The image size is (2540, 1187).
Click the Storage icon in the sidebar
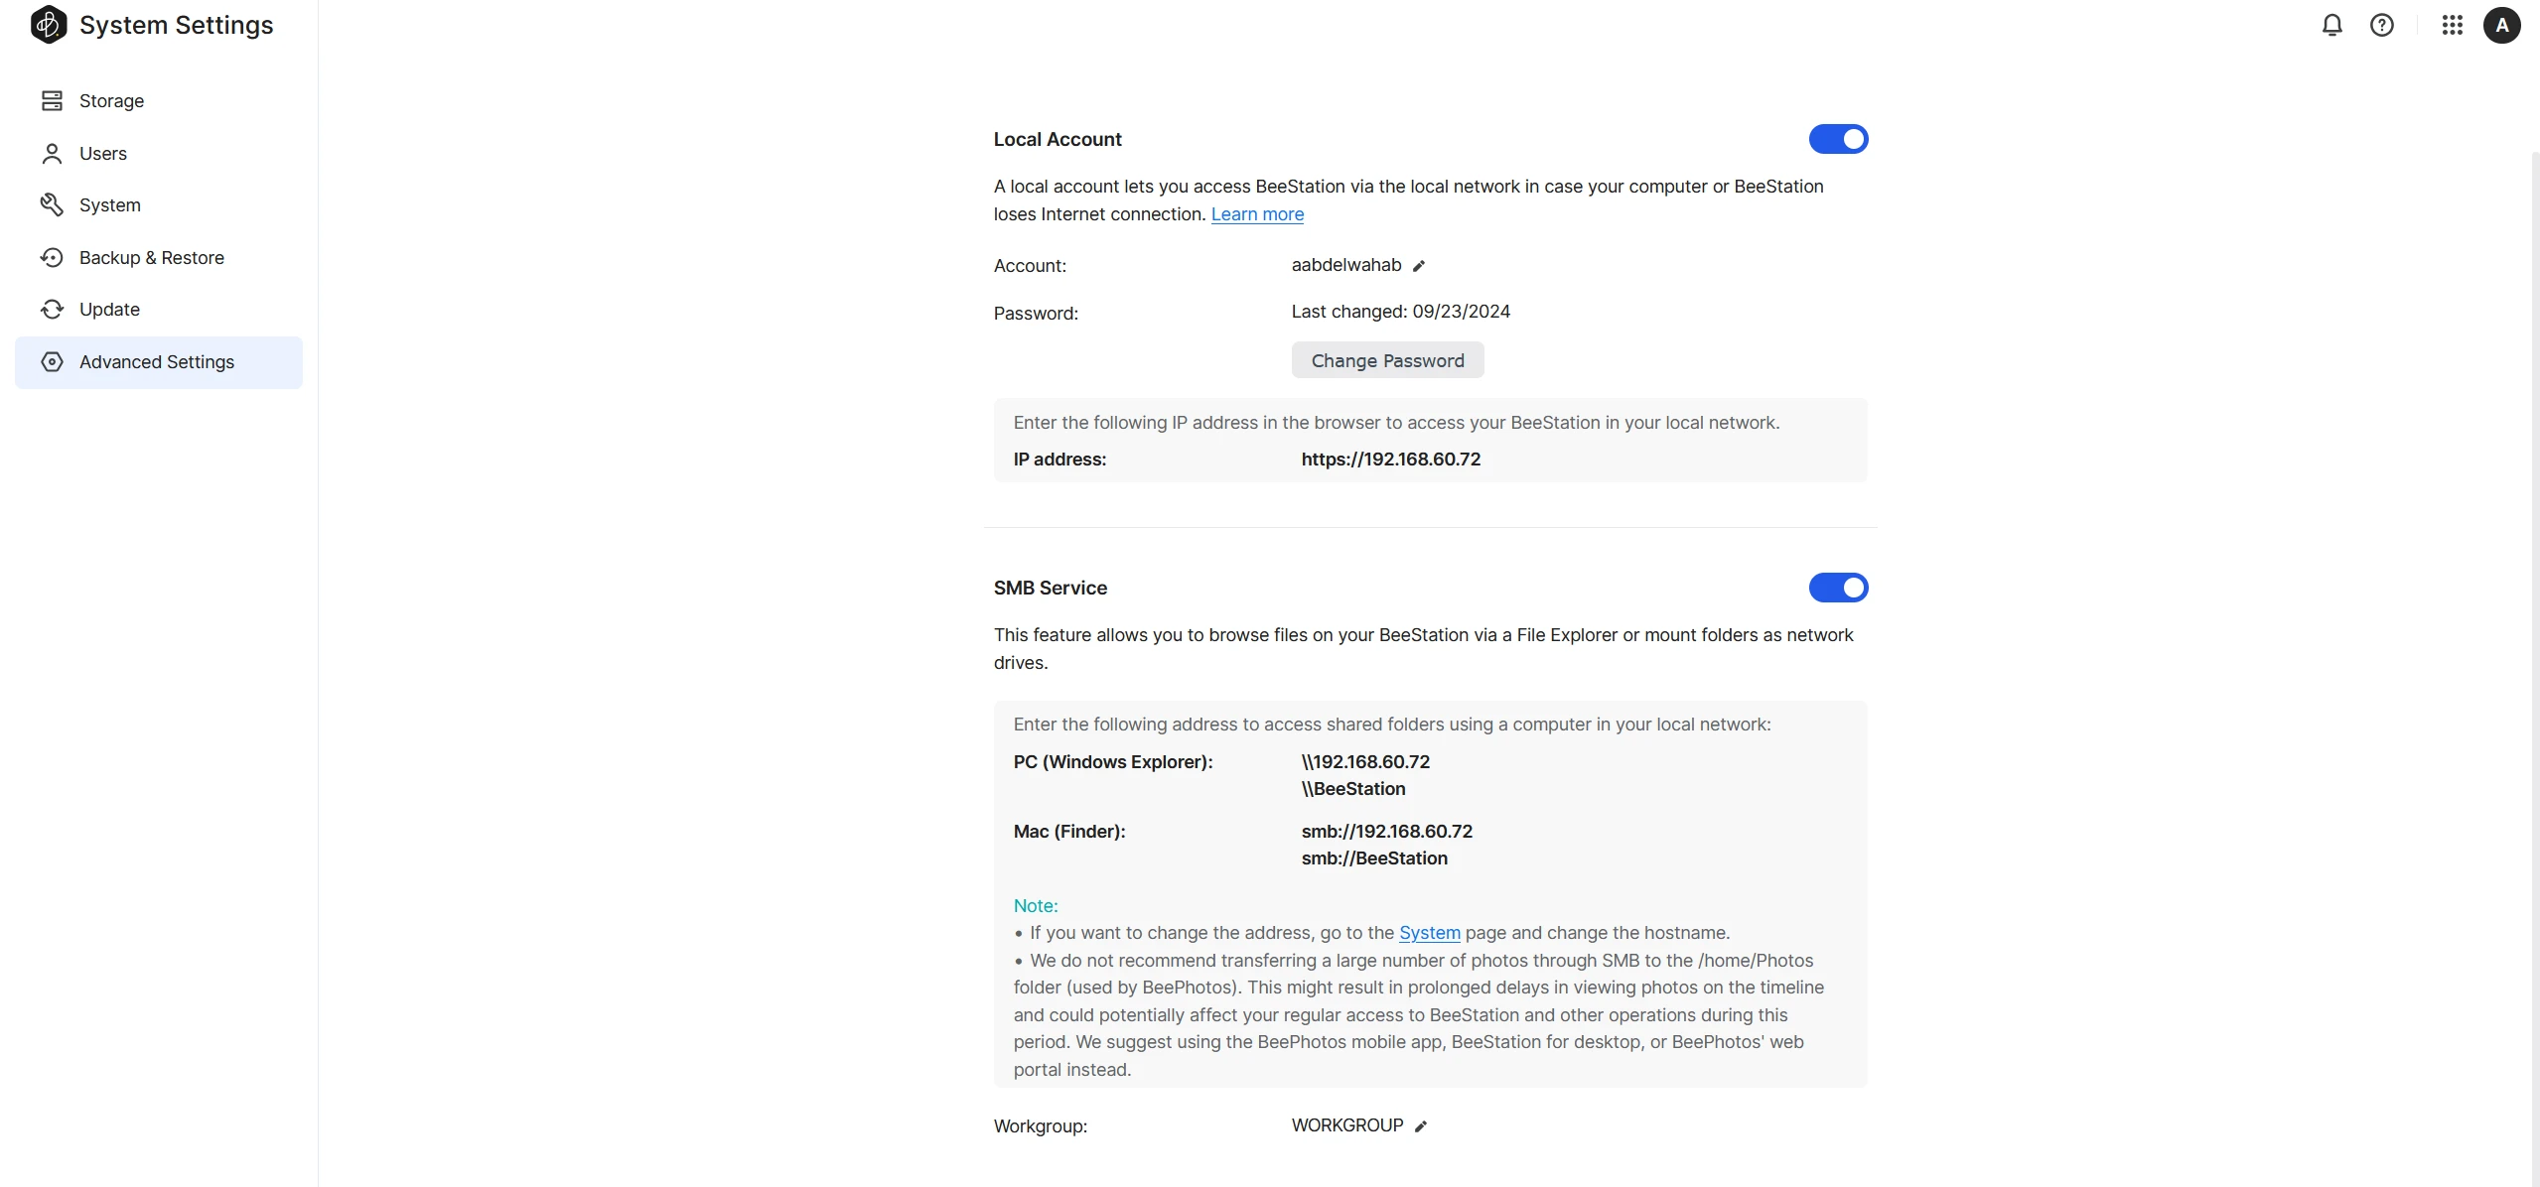(52, 101)
